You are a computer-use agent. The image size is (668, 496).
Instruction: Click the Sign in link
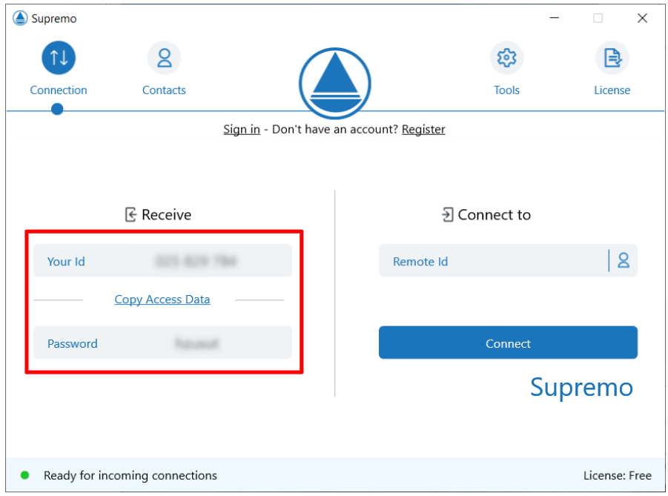242,129
